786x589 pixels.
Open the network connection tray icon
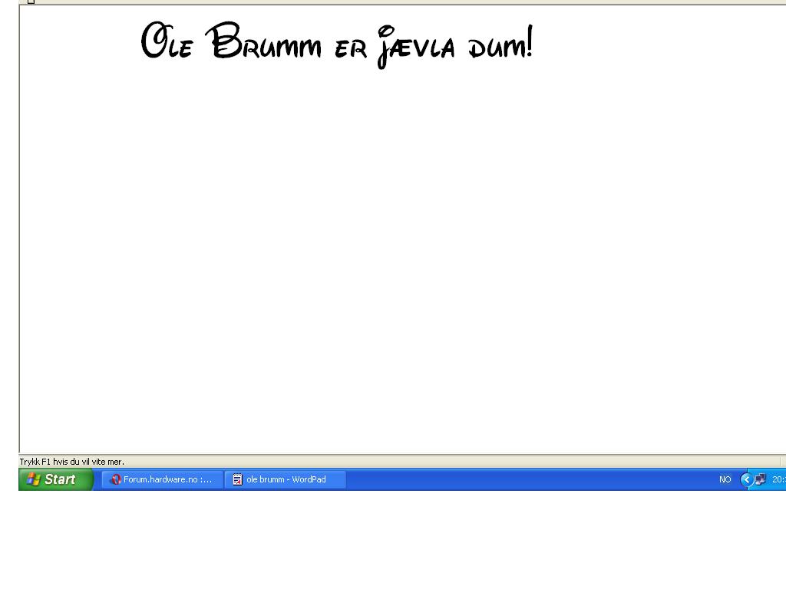tap(761, 479)
